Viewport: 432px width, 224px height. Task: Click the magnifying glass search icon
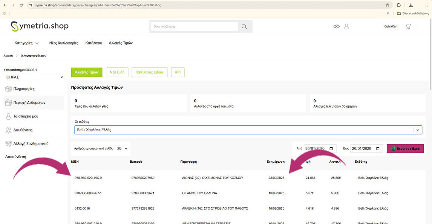click(x=244, y=26)
